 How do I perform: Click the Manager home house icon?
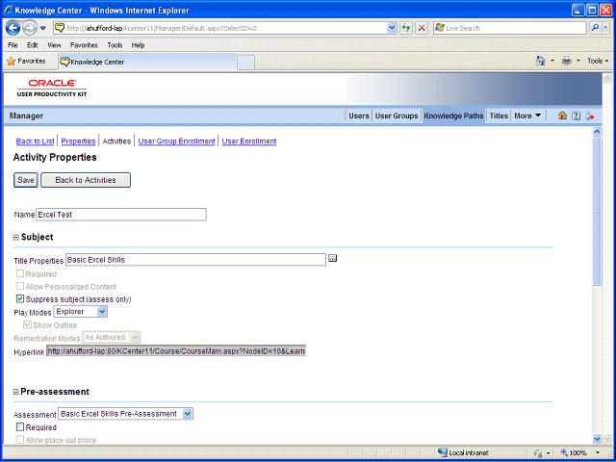[562, 115]
